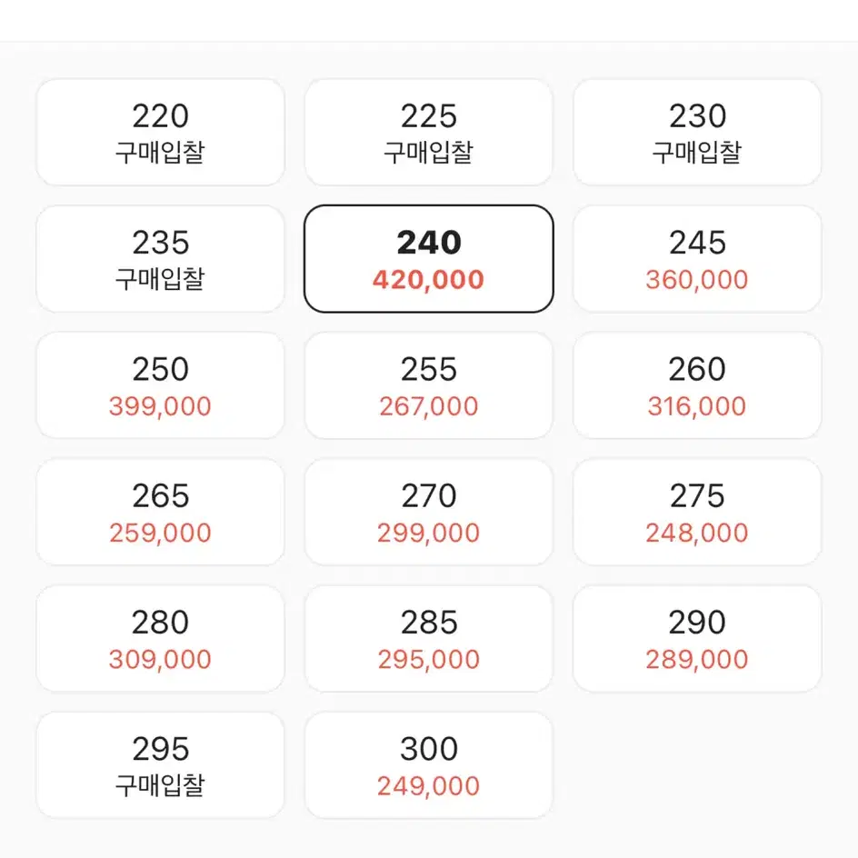The height and width of the screenshot is (858, 858).
Task: Pick size 275 priced 248,000
Action: click(x=697, y=512)
